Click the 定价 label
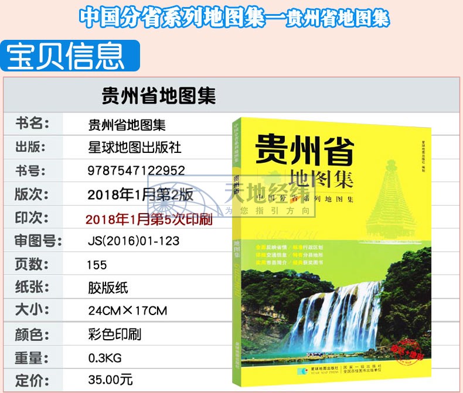 tap(32, 380)
